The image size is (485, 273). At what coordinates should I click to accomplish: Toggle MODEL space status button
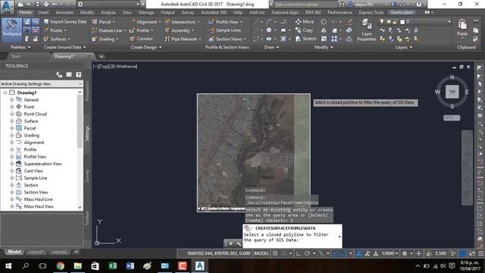[x=261, y=253]
